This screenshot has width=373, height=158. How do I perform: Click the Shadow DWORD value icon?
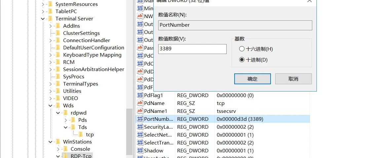(x=140, y=151)
